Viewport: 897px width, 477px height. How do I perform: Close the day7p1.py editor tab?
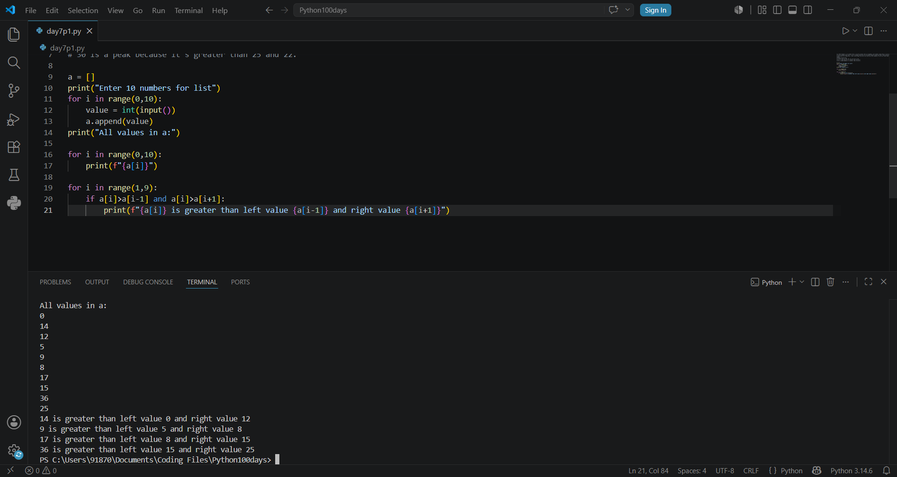click(90, 31)
